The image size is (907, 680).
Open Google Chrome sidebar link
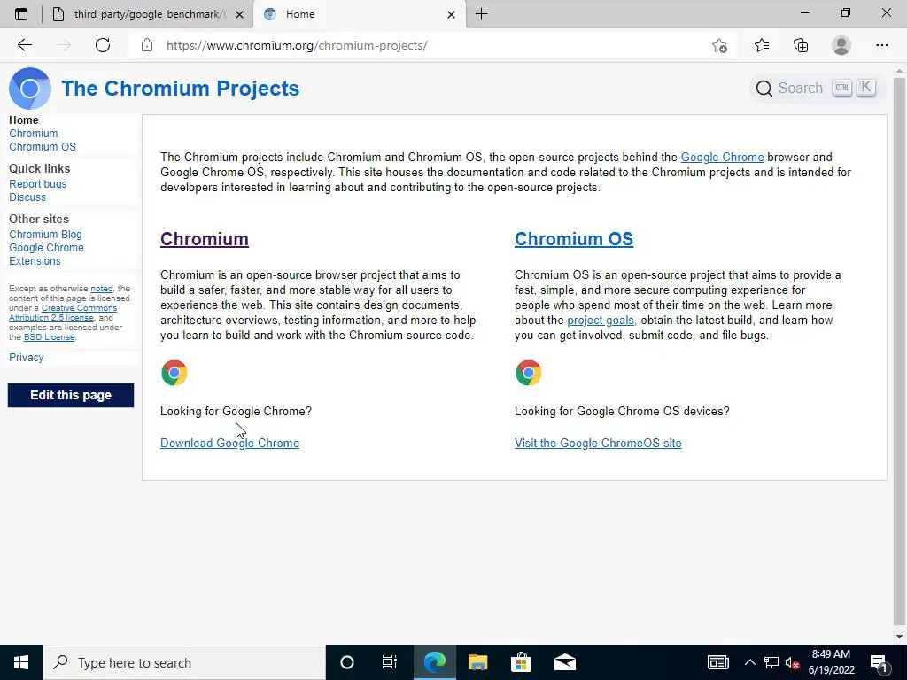[46, 248]
